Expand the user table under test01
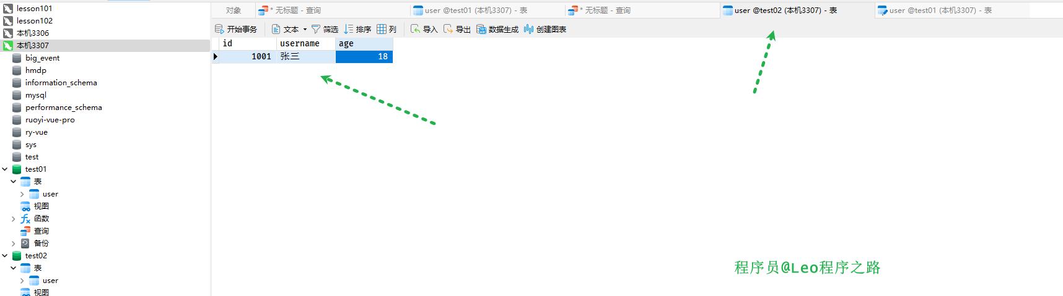Screen dimensions: 1063x296 pos(22,194)
